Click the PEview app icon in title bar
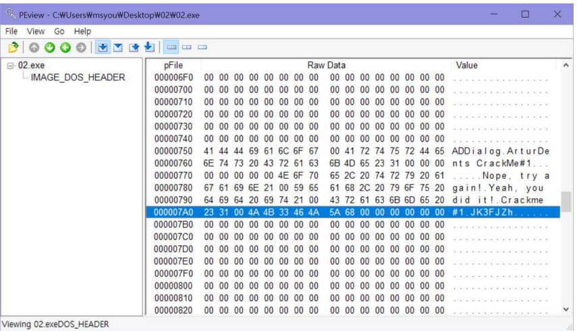Screen dimensions: 577x331 pos(11,14)
